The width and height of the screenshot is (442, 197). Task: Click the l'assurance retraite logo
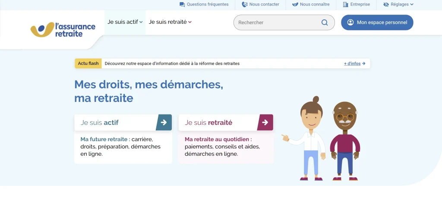click(63, 30)
